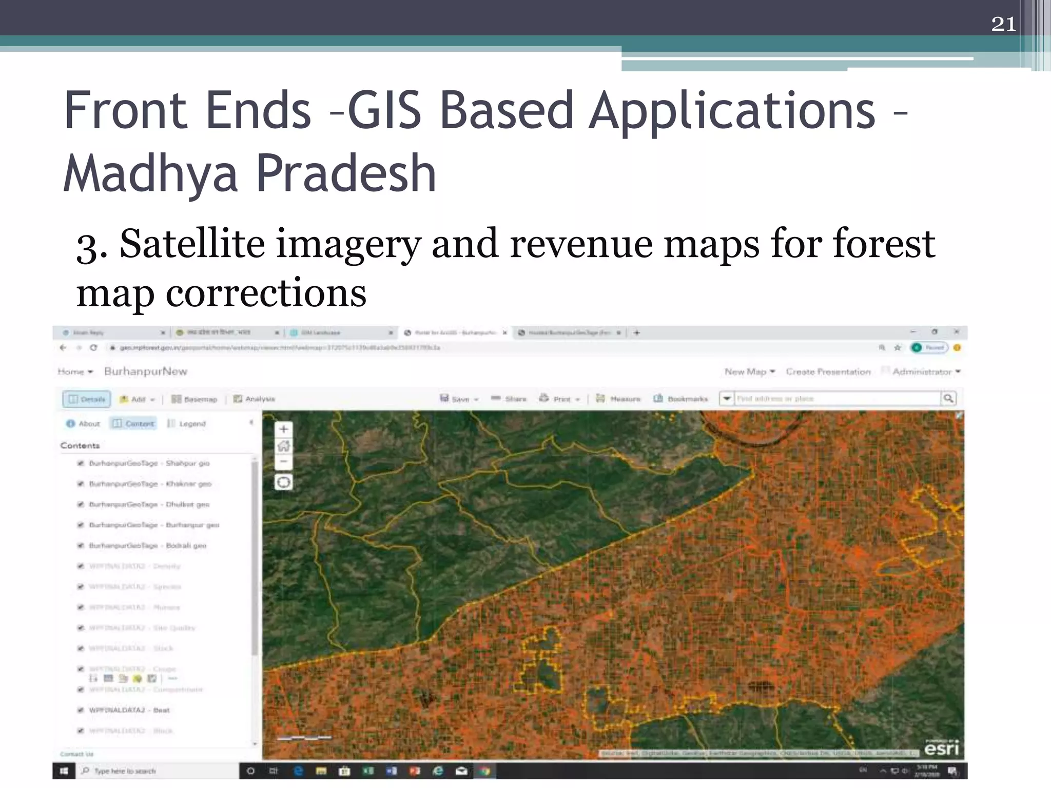Open Windows Task View from taskbar
Viewport: 1051px width, 788px height.
click(274, 771)
